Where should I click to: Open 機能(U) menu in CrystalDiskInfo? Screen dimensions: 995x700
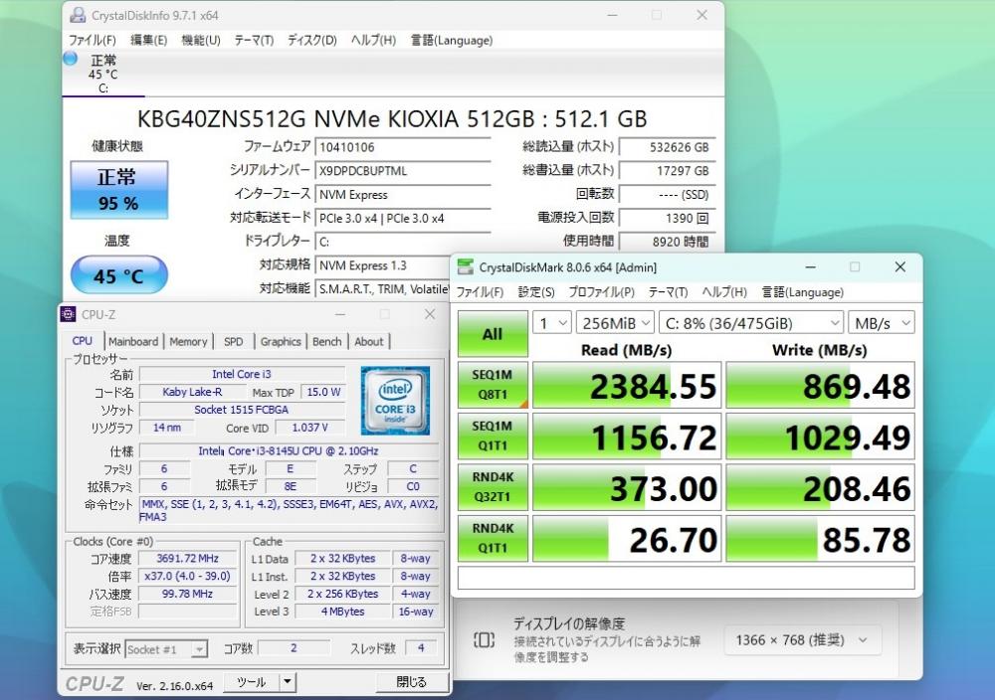201,40
